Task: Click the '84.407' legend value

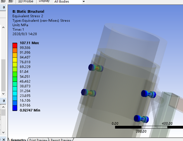Action: click(25, 57)
